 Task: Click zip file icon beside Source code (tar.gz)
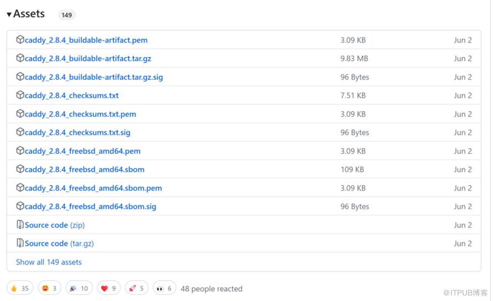click(x=20, y=243)
